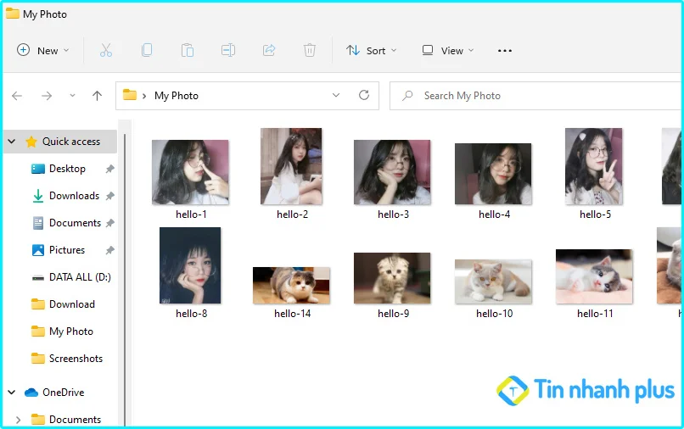Refresh the My Photo folder
Image resolution: width=684 pixels, height=429 pixels.
[364, 95]
